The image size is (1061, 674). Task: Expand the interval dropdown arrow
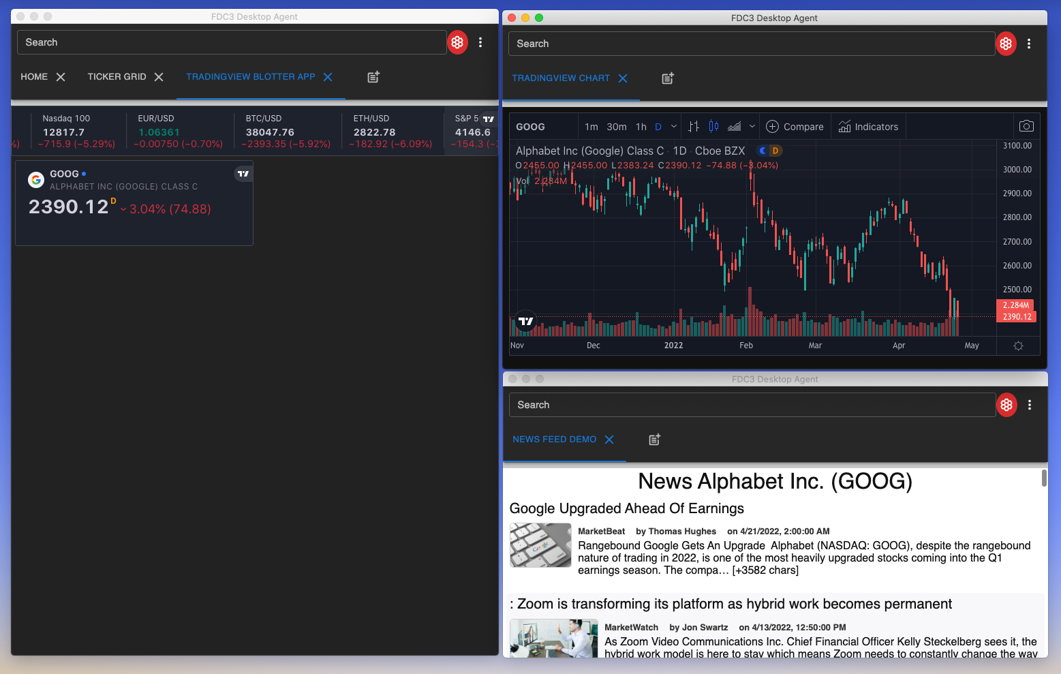[x=674, y=127]
